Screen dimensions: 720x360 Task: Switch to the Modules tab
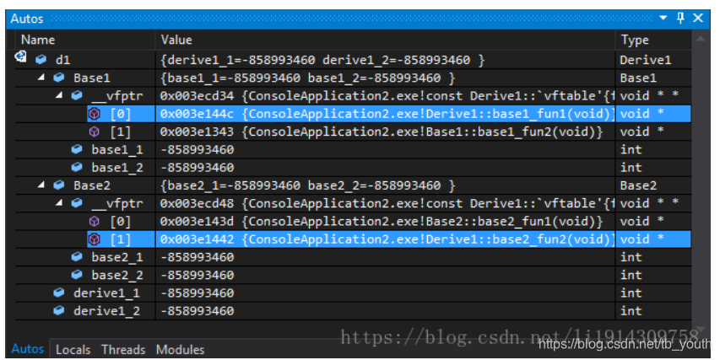click(x=180, y=350)
